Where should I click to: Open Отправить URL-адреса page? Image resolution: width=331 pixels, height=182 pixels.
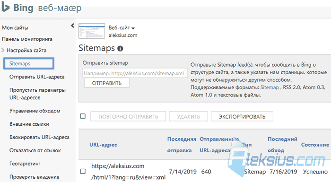click(x=37, y=77)
